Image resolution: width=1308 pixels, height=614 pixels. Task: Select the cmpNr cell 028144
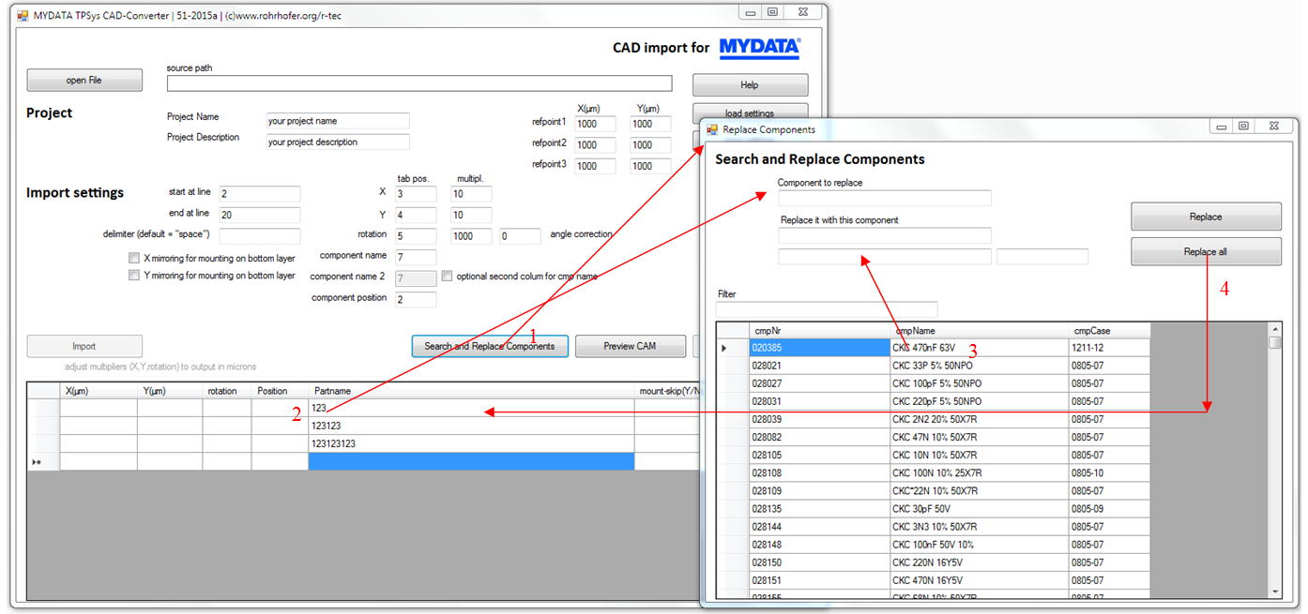click(819, 527)
